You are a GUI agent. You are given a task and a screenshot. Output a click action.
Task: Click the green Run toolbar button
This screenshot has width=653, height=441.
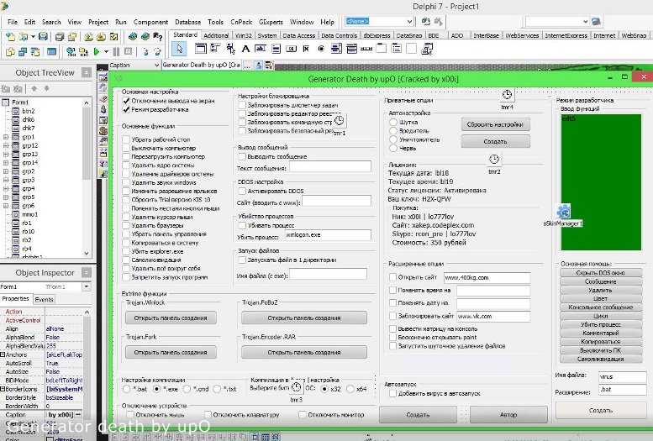97,51
